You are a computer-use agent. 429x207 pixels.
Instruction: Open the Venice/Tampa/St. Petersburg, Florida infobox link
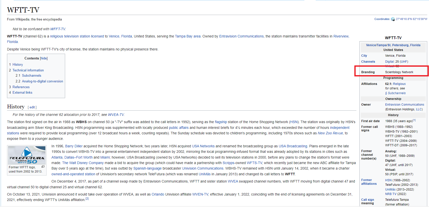(393, 45)
